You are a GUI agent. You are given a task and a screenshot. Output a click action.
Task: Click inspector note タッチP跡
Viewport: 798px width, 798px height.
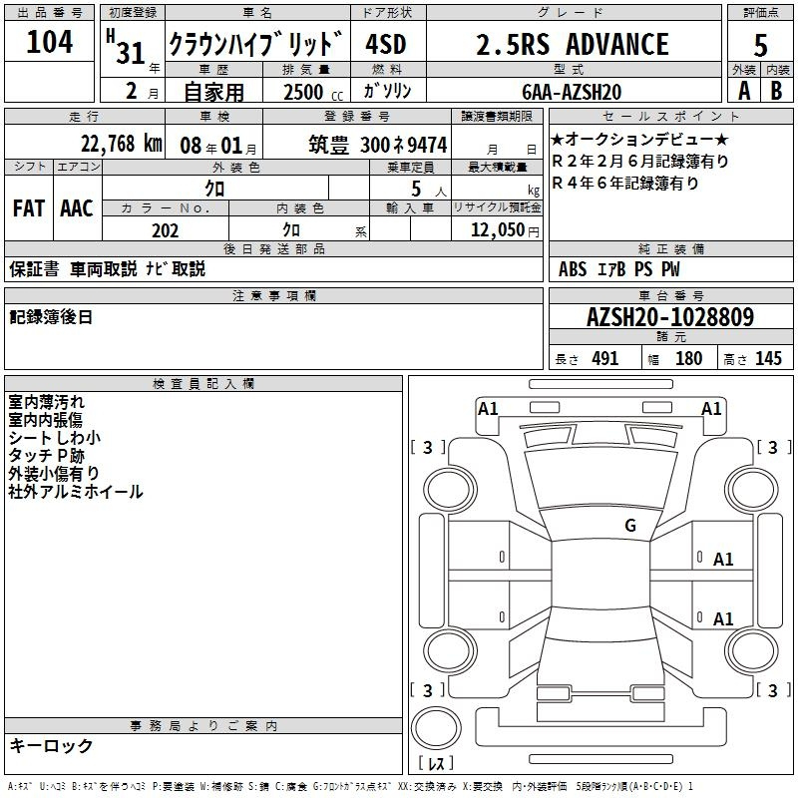click(46, 455)
